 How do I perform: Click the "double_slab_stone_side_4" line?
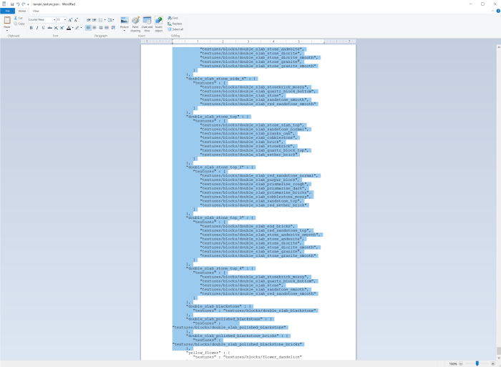pos(222,79)
